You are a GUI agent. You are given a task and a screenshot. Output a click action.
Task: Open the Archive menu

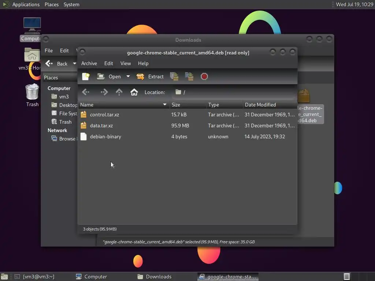(89, 63)
